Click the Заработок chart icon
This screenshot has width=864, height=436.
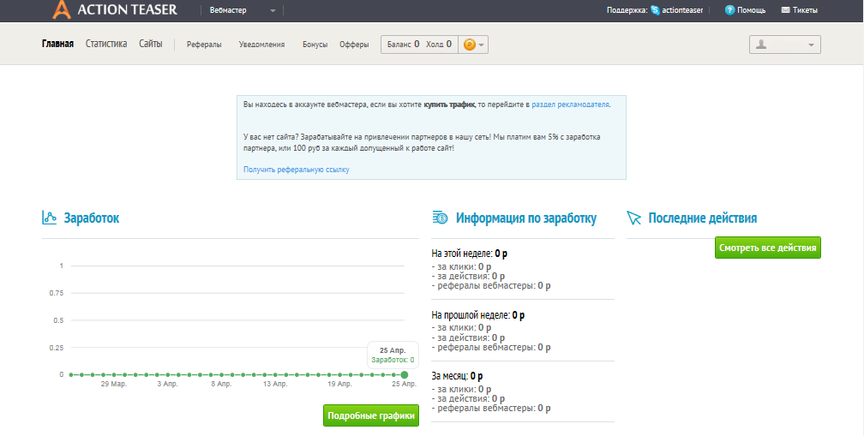50,218
